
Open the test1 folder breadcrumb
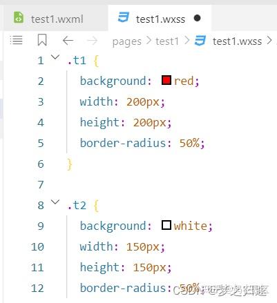click(x=167, y=41)
